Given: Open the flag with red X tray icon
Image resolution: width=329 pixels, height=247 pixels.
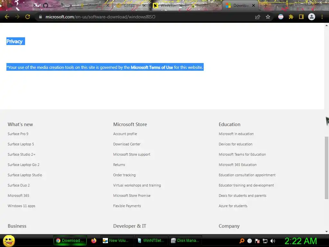Looking at the screenshot, I should pos(257,241).
